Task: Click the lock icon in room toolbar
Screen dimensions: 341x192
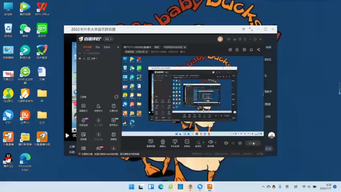Action: pyautogui.click(x=237, y=49)
